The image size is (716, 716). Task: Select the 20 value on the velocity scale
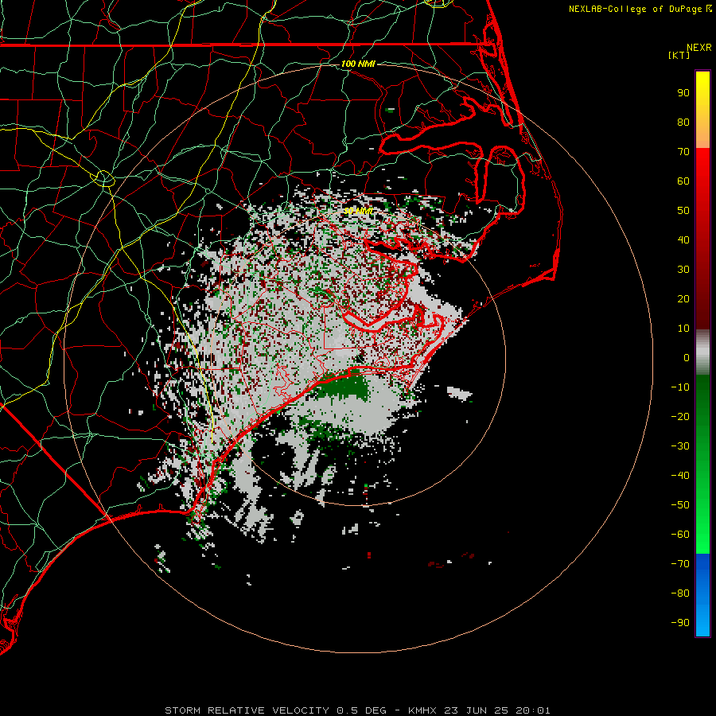tap(683, 298)
